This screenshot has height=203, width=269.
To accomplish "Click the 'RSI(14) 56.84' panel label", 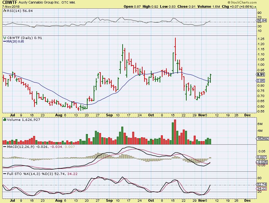I will (20, 11).
